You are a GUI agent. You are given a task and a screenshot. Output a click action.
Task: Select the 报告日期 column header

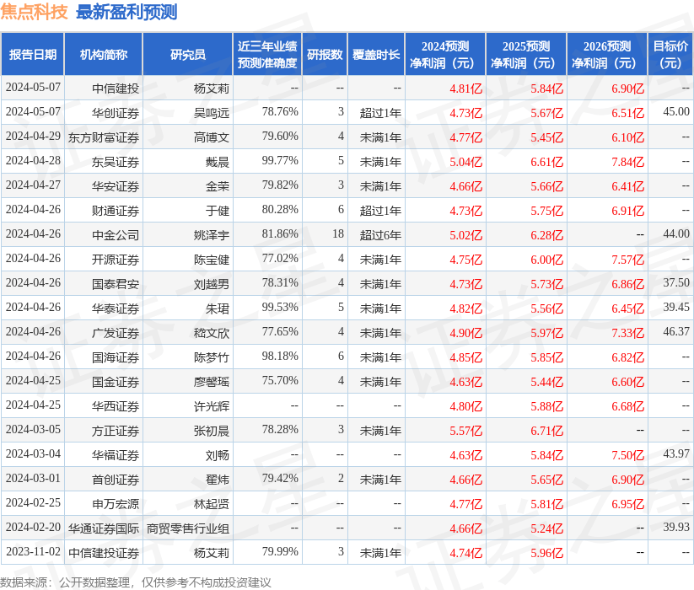[x=33, y=55]
